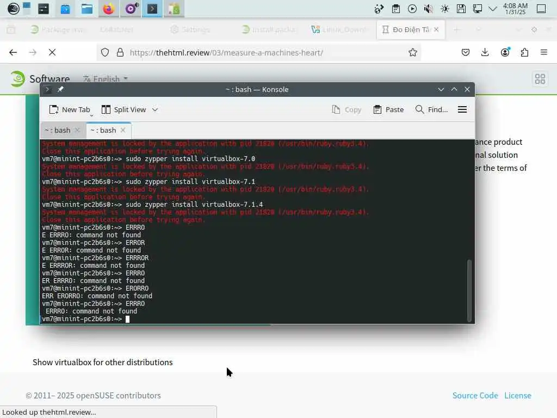This screenshot has height=418, width=557.
Task: Switch to the Linux_Downl browser tab
Action: [338, 29]
